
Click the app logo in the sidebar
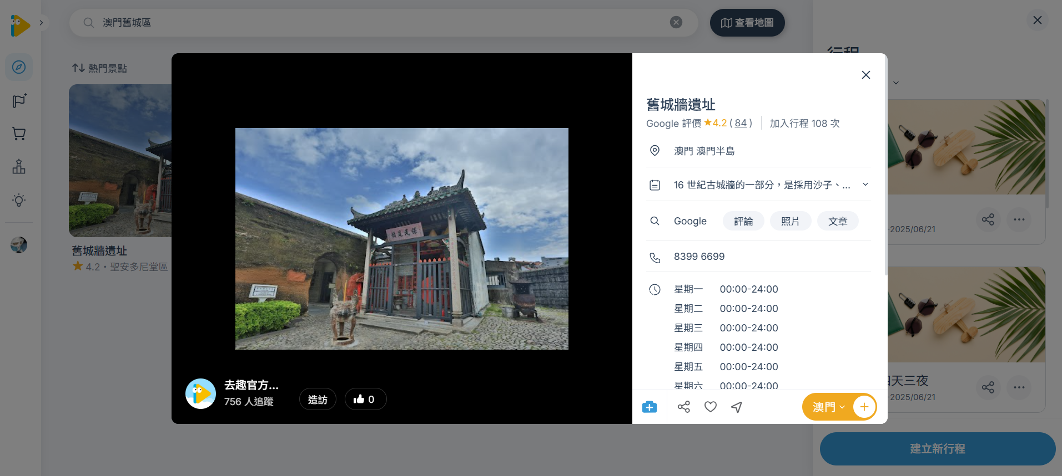tap(20, 25)
